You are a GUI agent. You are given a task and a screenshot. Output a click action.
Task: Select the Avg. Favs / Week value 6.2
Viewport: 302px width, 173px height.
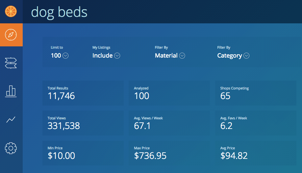[226, 126]
